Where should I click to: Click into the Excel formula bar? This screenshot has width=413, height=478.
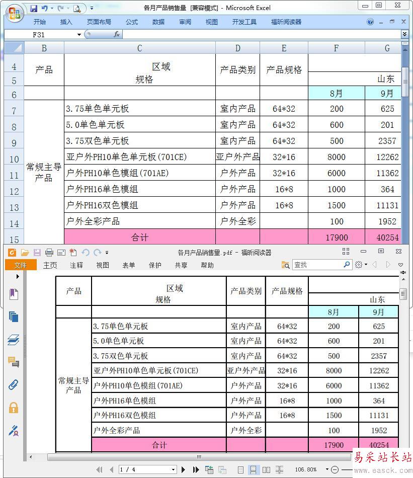[x=262, y=34]
